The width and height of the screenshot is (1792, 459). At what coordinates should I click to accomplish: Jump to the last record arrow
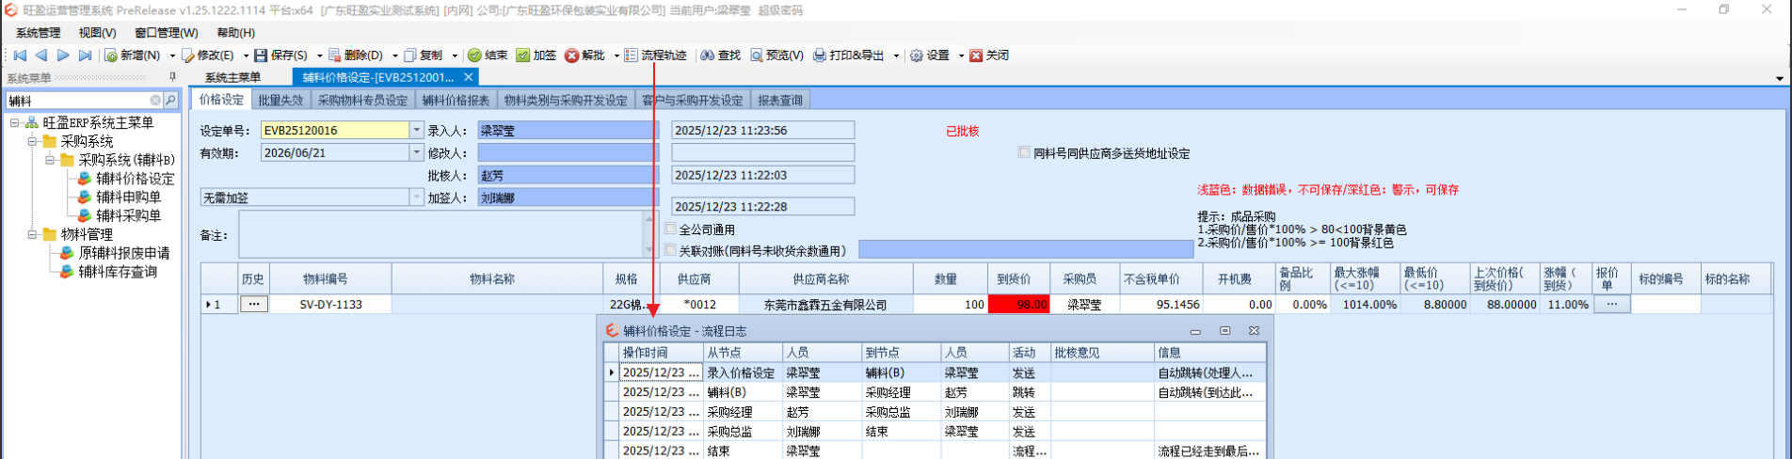[85, 55]
